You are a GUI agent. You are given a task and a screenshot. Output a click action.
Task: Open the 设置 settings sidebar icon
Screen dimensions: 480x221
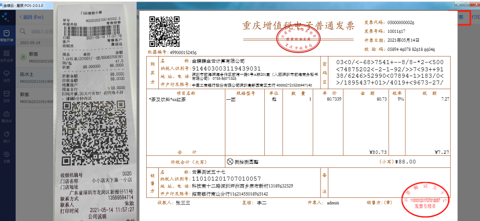point(7,157)
